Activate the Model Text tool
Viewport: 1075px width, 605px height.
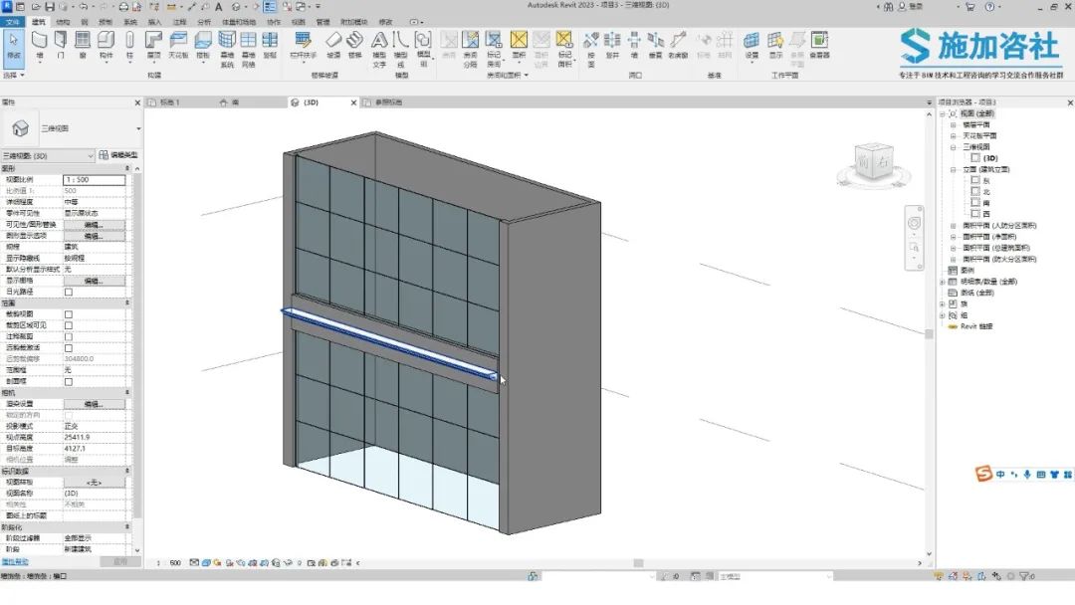pyautogui.click(x=379, y=49)
